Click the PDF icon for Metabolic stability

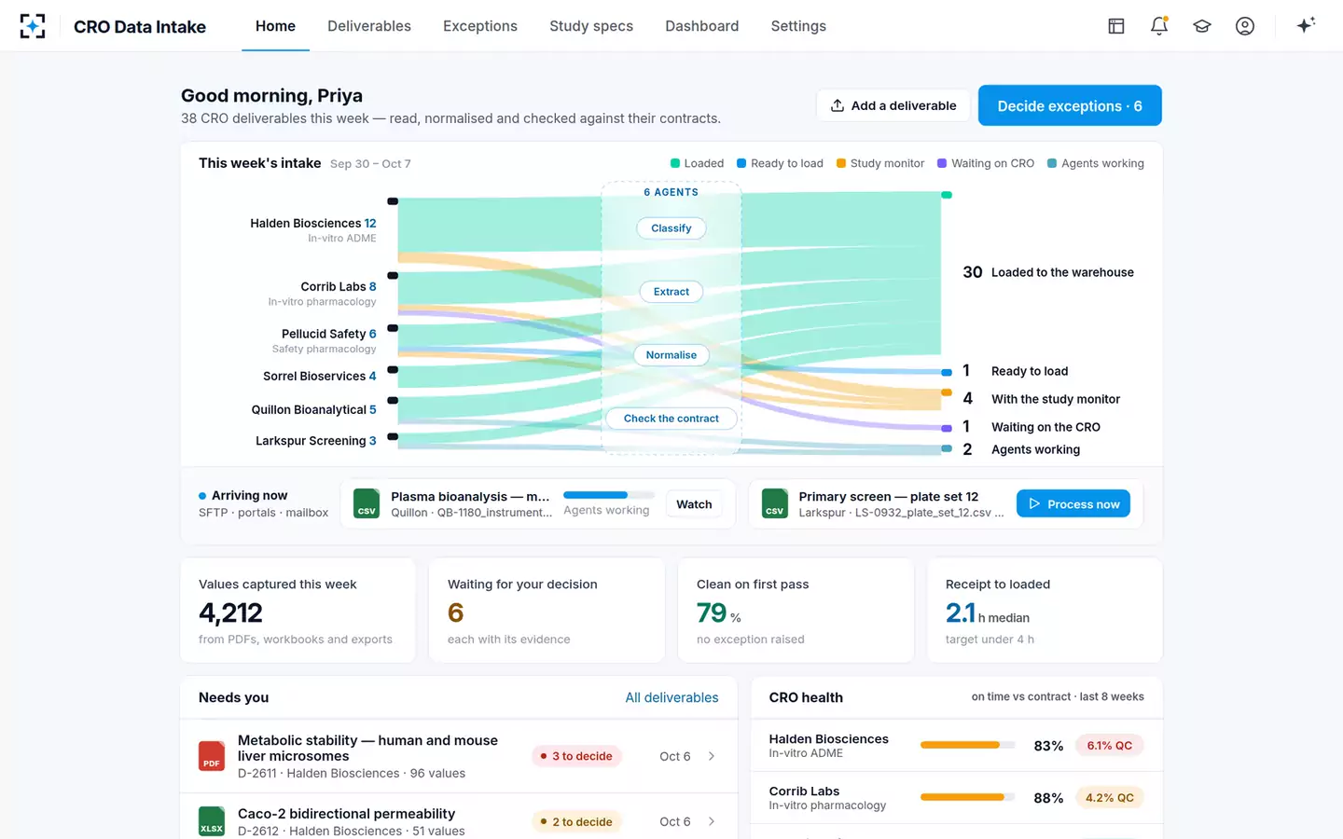point(212,756)
